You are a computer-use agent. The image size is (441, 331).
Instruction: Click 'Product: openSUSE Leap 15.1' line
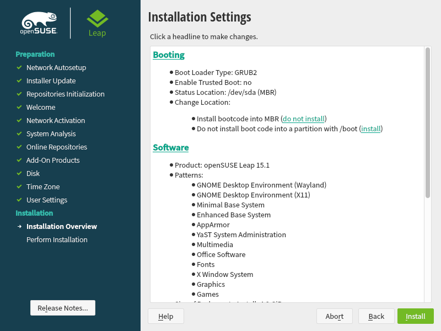coord(222,165)
